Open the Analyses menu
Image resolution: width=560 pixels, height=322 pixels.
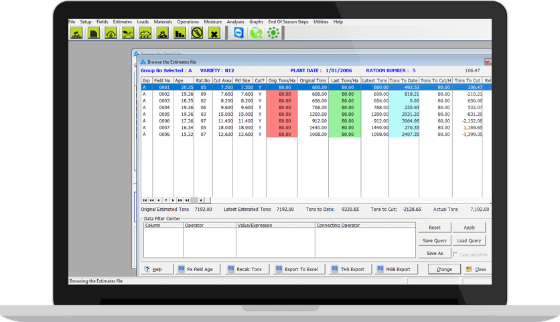click(x=235, y=22)
